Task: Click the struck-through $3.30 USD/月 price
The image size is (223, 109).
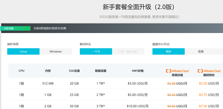Action: (x=177, y=83)
